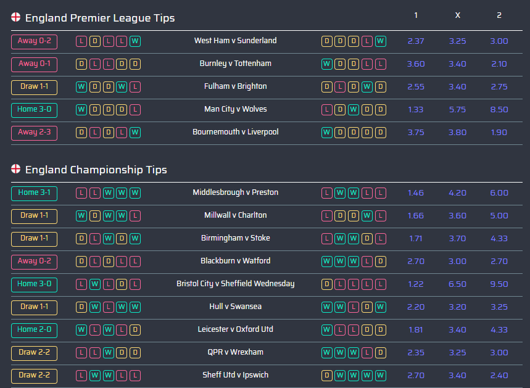Select the green W badge in West Ham's home form
Image resolution: width=530 pixels, height=388 pixels.
135,41
